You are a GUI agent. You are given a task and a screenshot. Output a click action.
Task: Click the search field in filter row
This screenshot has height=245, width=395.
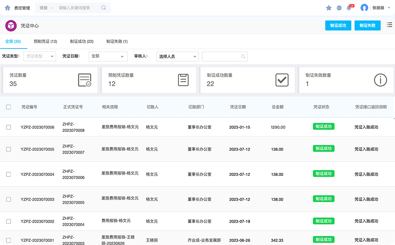[x=222, y=56]
